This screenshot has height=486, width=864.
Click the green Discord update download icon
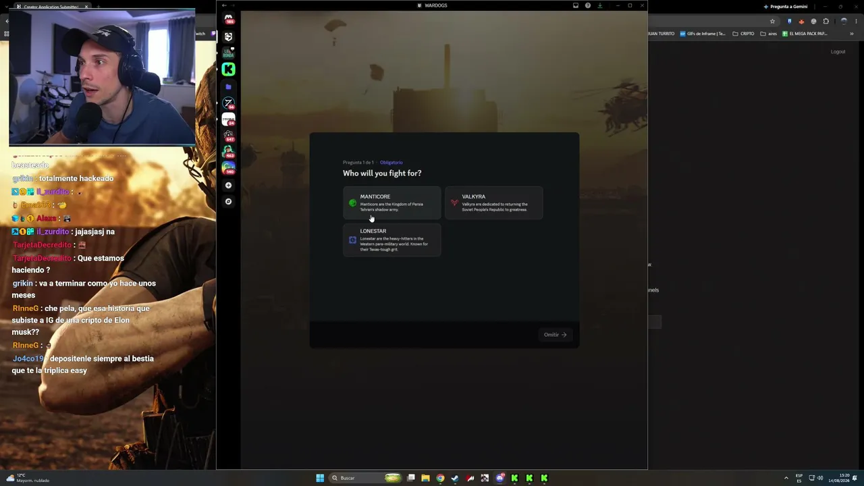[x=600, y=5]
